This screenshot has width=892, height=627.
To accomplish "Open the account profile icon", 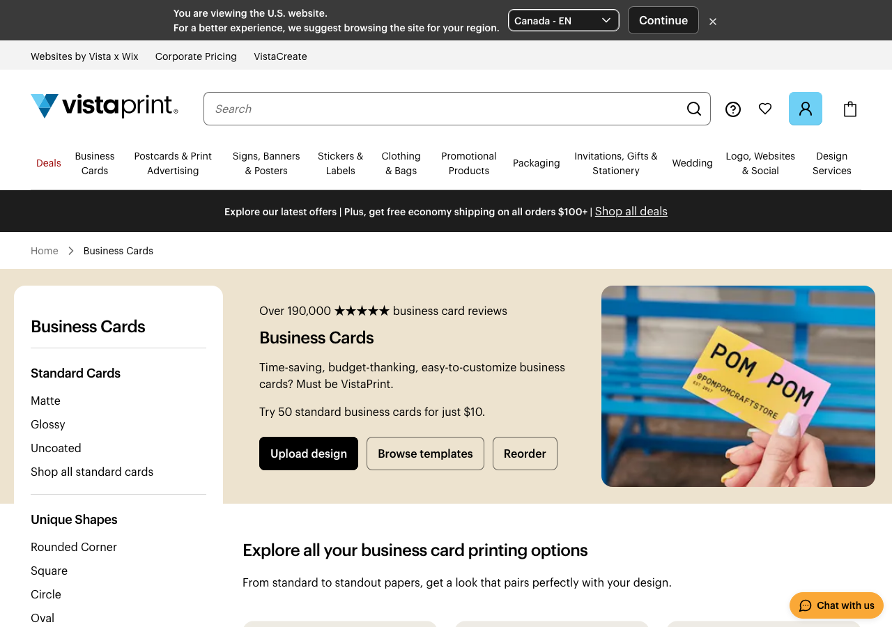I will click(x=806, y=109).
